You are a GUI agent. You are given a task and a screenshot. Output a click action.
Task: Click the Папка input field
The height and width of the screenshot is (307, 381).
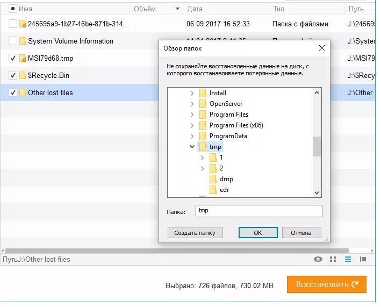tap(259, 211)
